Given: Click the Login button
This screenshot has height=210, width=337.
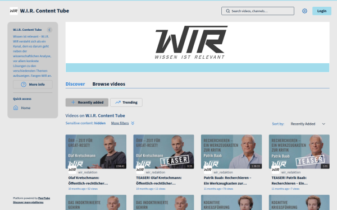Looking at the screenshot, I should (322, 11).
